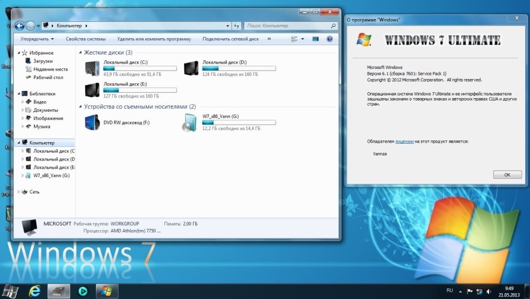
Task: Select Local Disk (C:) drive icon
Action: (x=92, y=68)
